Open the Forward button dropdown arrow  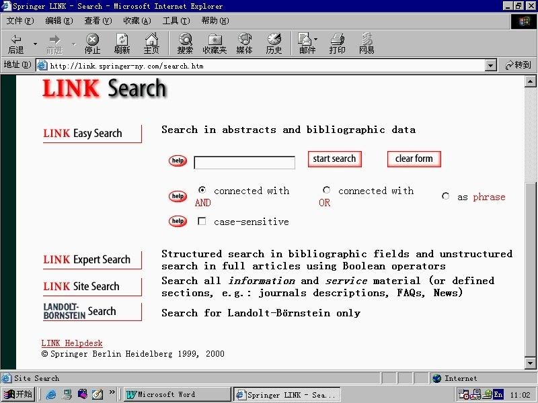(x=74, y=44)
